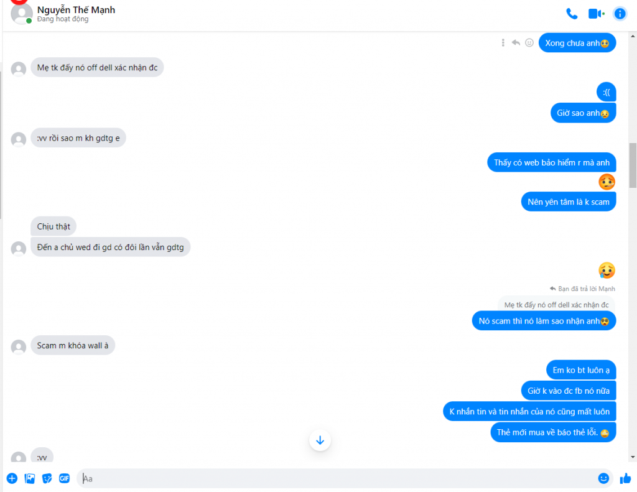Jump to latest messages with down arrow

pos(320,440)
